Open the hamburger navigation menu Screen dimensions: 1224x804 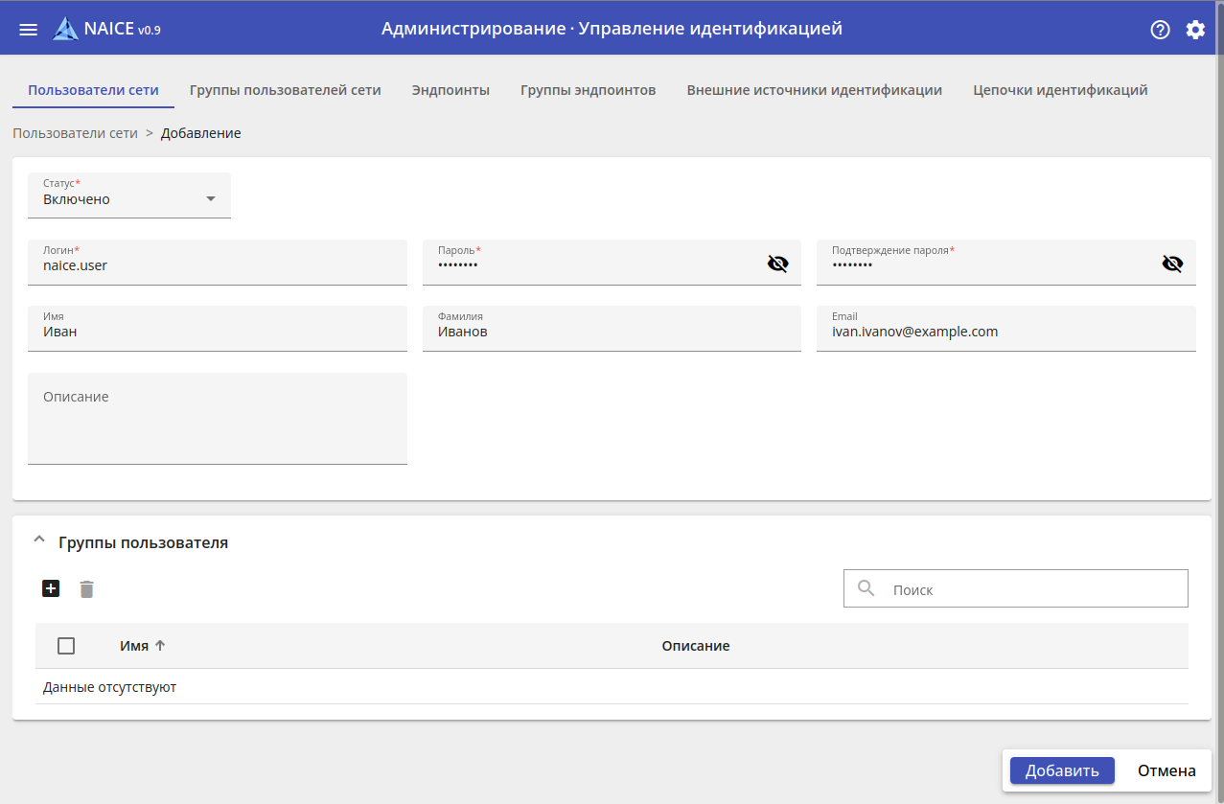click(x=29, y=30)
